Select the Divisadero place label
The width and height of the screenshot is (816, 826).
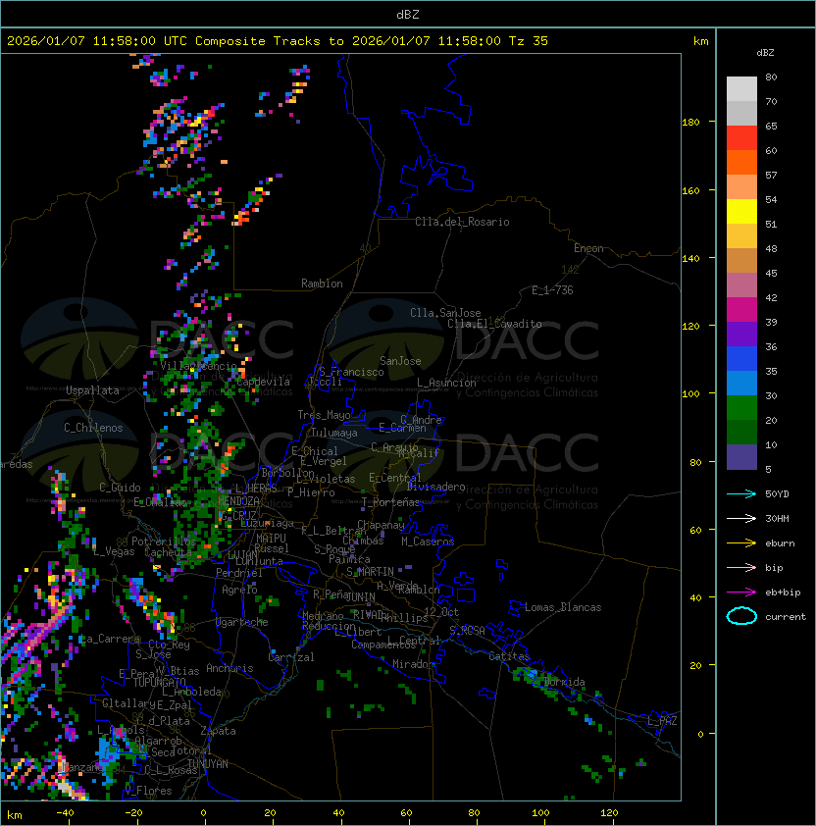tap(436, 487)
